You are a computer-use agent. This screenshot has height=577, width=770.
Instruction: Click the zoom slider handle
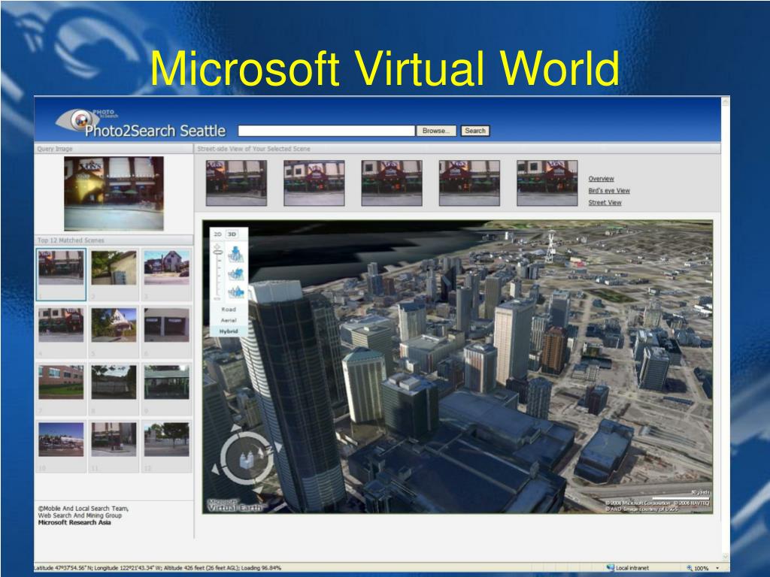pos(217,252)
